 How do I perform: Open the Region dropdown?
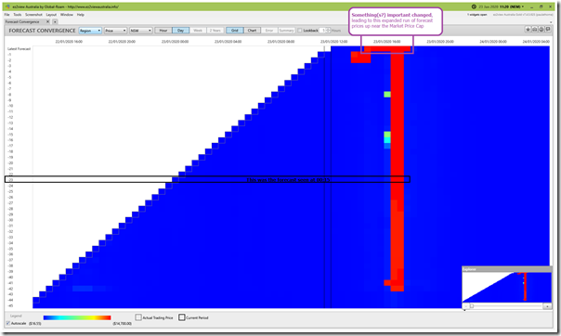90,31
